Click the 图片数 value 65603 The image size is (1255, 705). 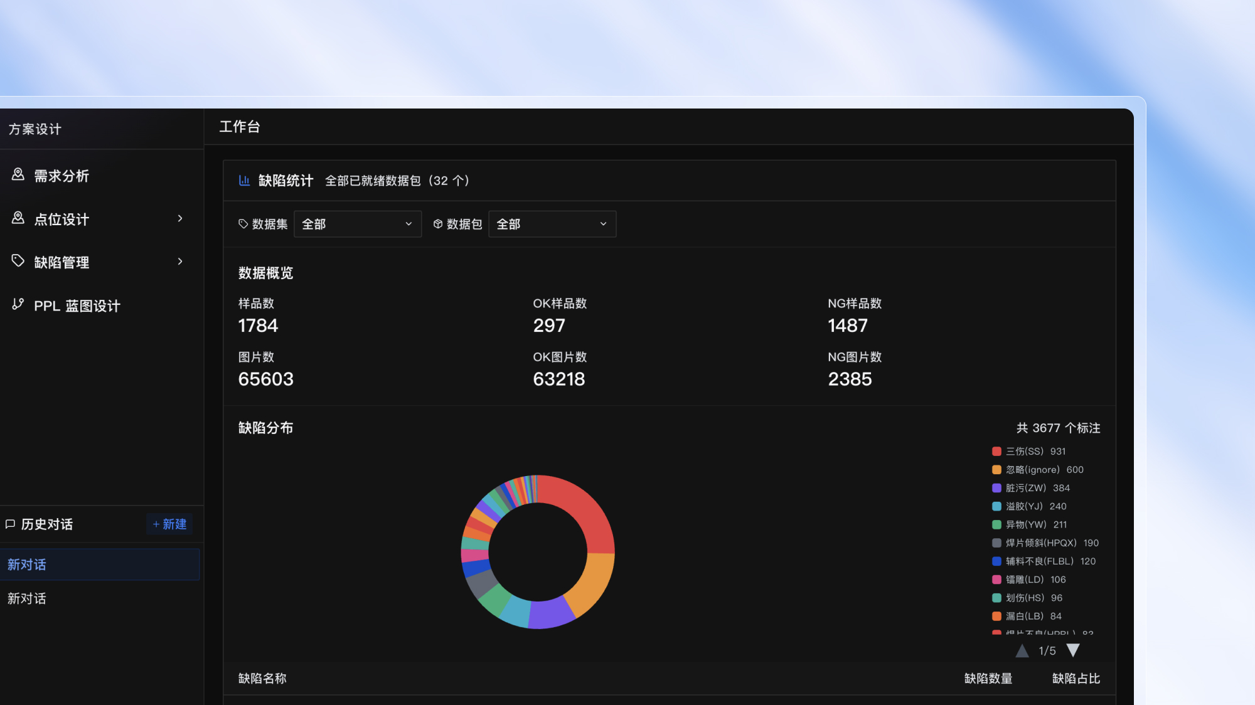coord(266,379)
